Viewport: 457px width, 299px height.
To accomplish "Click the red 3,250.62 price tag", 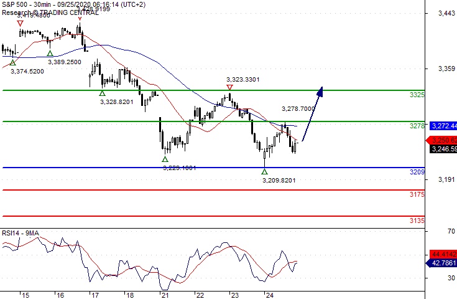I will click(x=441, y=140).
